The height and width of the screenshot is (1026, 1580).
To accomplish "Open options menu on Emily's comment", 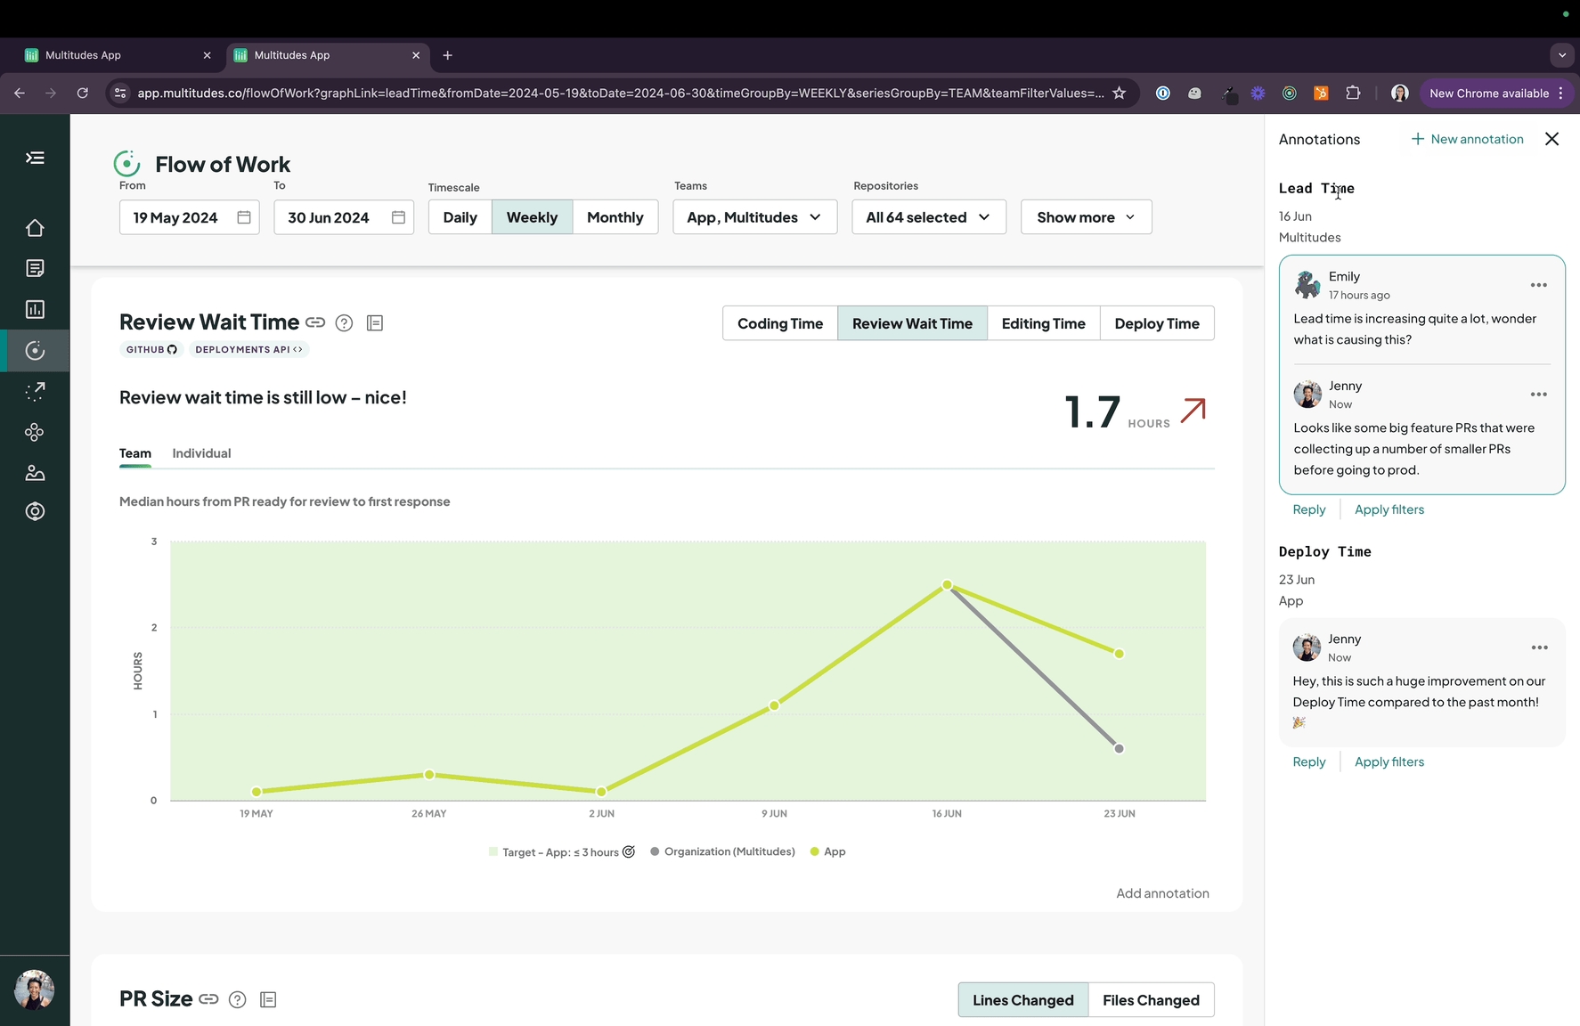I will point(1538,285).
